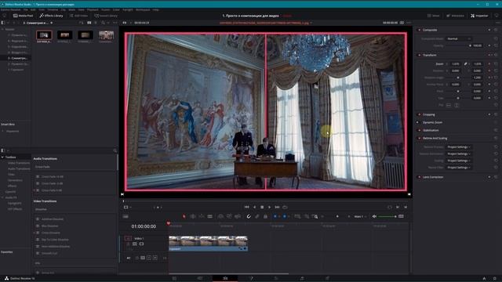Open the Retime Process dropdown

(x=458, y=147)
